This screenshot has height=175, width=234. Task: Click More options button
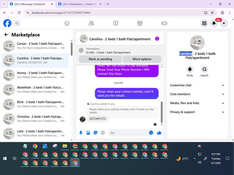(x=142, y=59)
